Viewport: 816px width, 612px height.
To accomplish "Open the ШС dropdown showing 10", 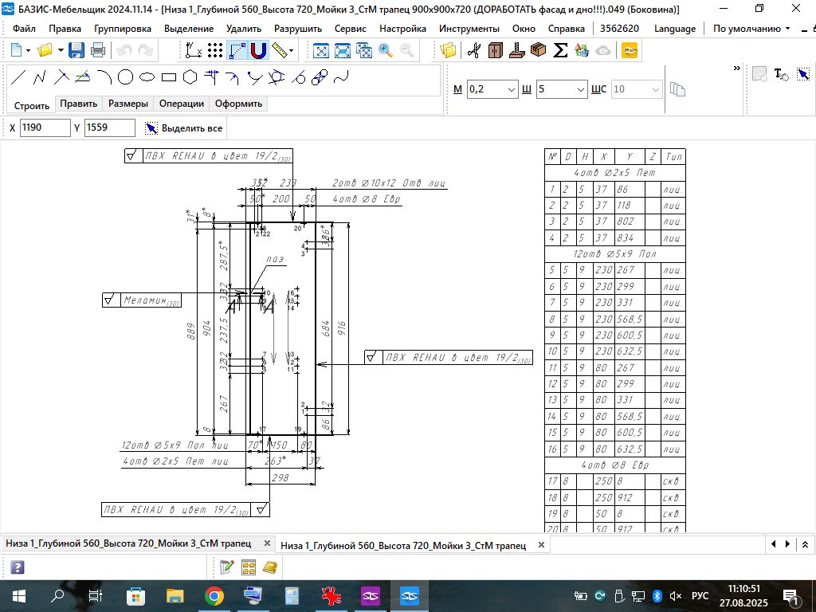I will coord(655,89).
